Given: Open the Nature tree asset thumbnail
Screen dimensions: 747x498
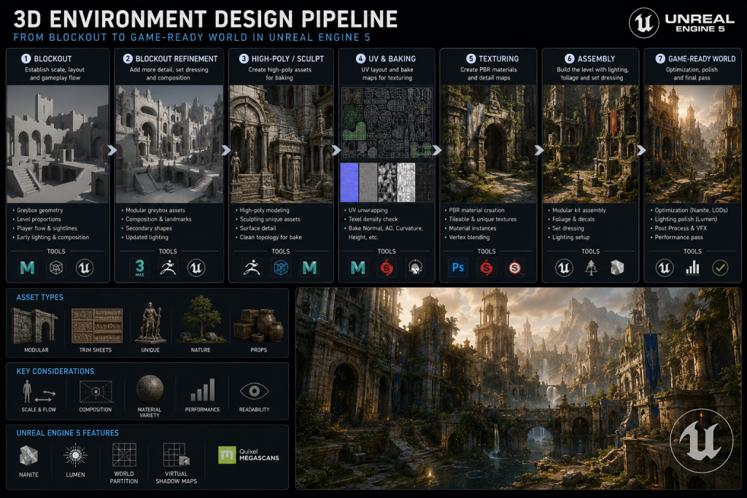Looking at the screenshot, I should pos(201,319).
